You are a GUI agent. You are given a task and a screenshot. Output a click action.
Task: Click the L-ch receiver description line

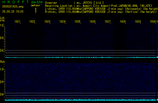click(100, 9)
